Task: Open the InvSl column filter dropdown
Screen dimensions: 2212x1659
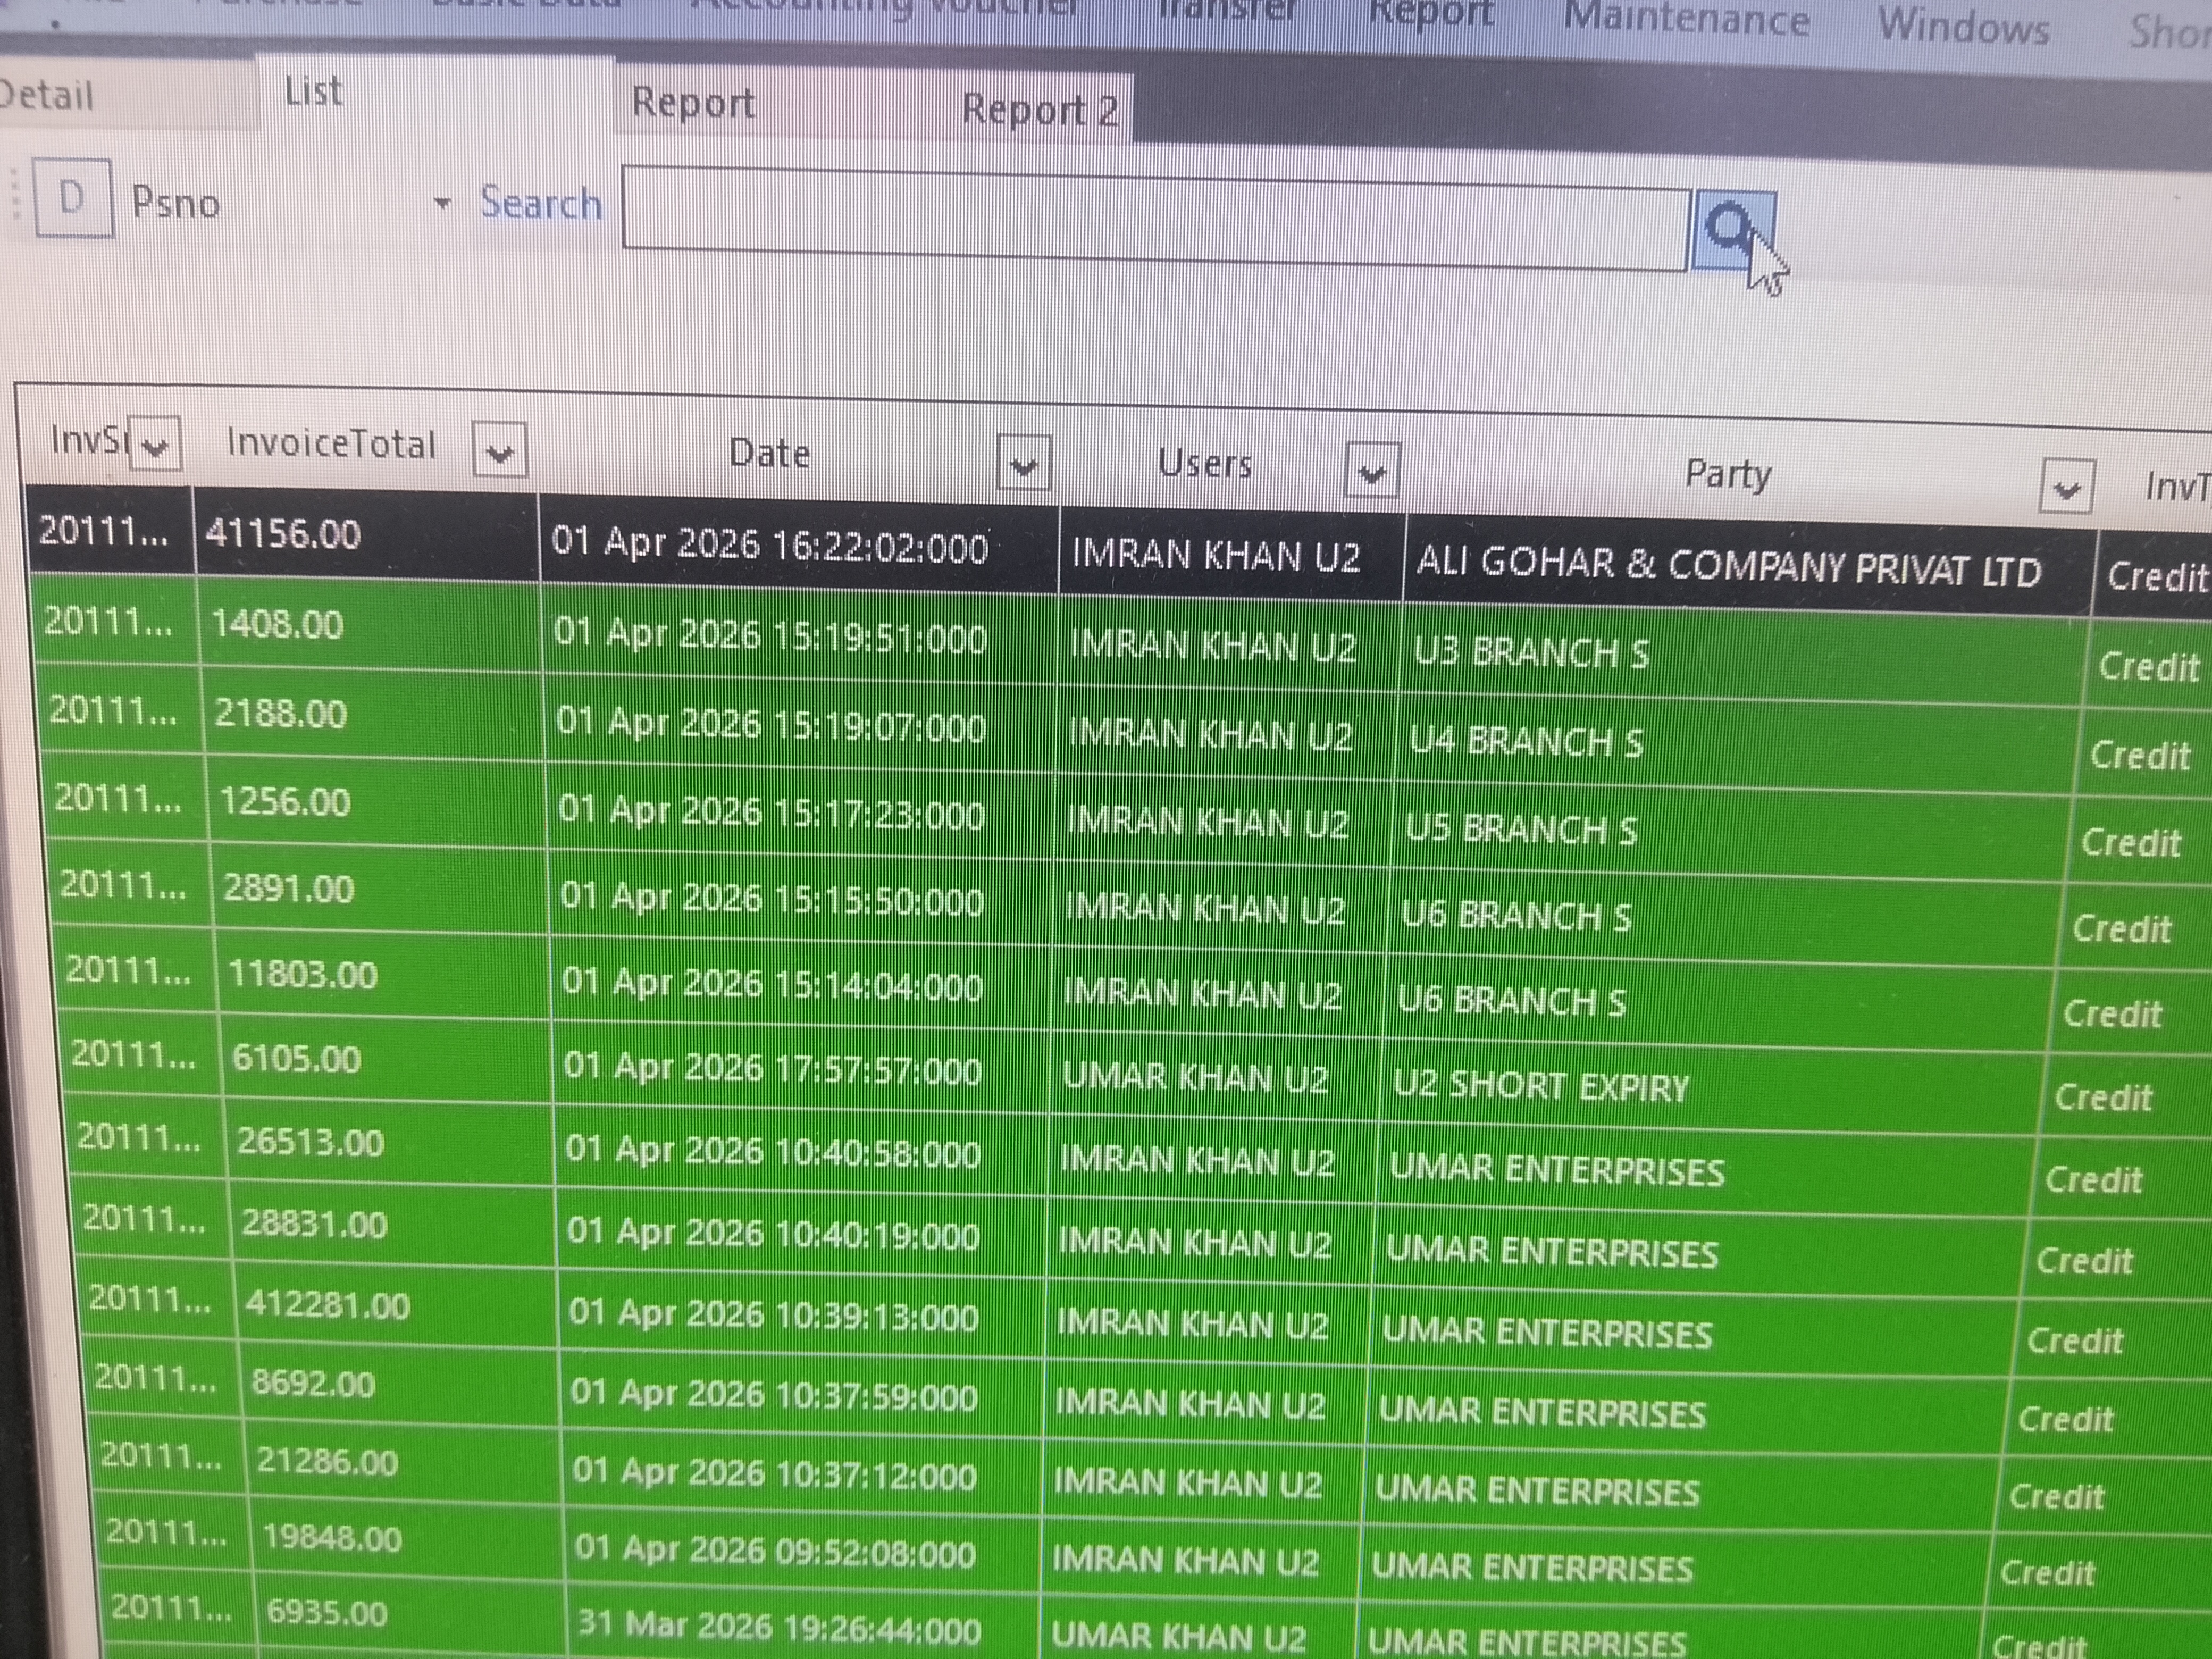Action: point(156,445)
